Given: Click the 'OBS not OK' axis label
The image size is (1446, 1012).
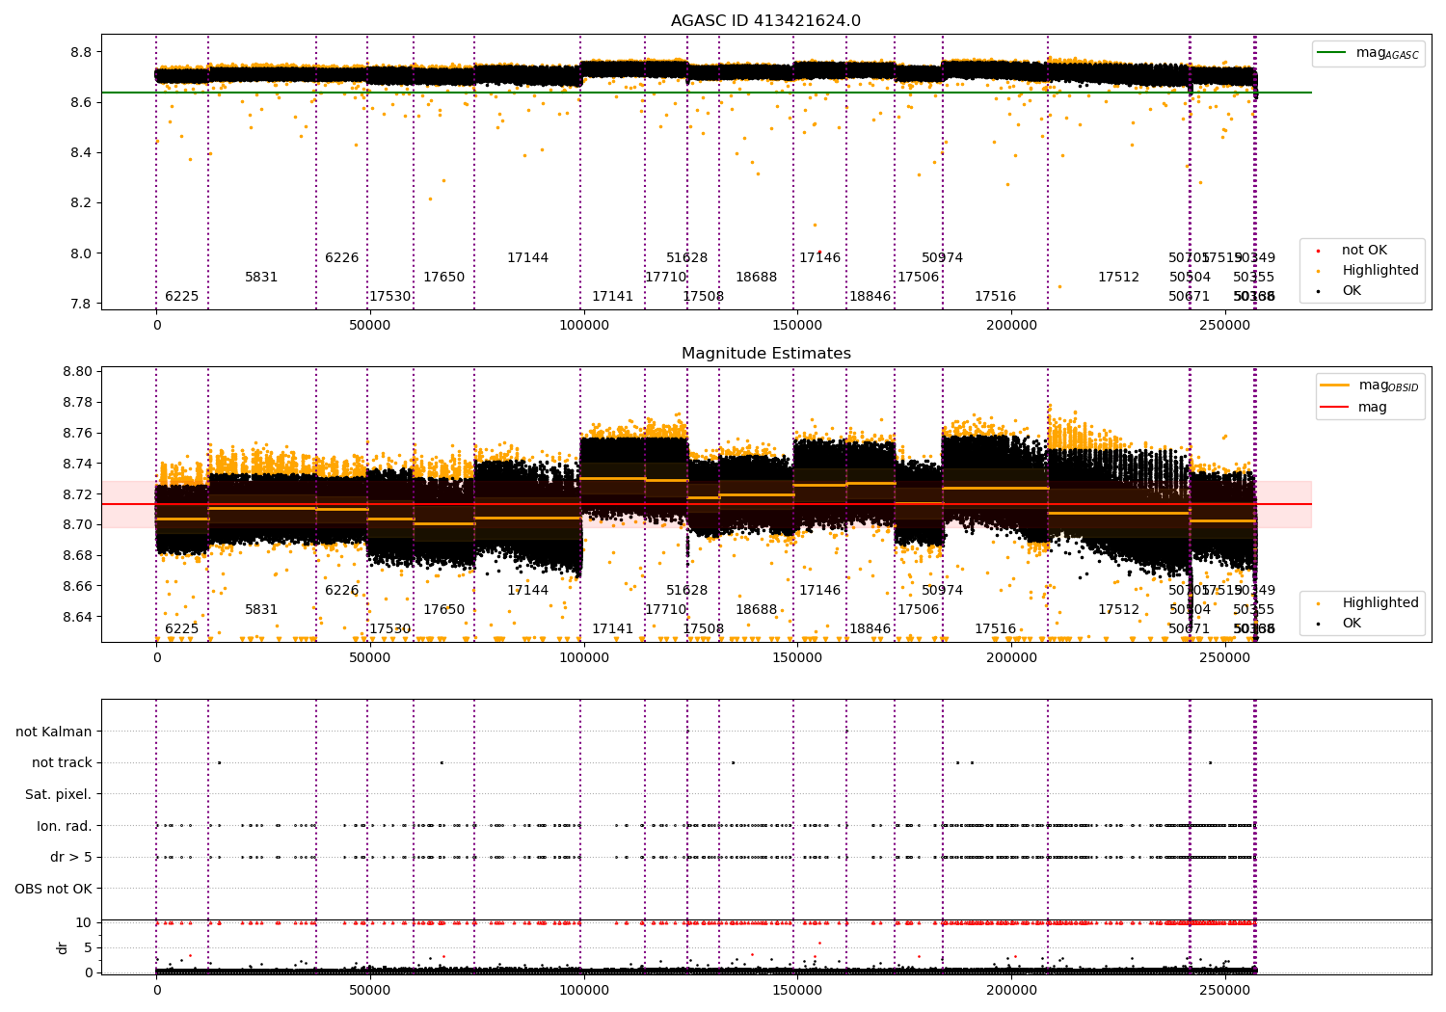Looking at the screenshot, I should tap(53, 889).
